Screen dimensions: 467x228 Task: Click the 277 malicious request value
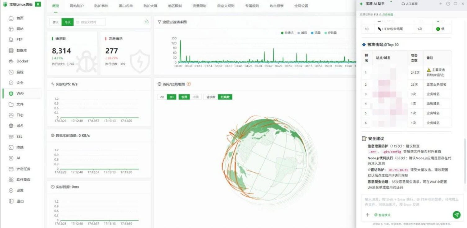tap(111, 51)
